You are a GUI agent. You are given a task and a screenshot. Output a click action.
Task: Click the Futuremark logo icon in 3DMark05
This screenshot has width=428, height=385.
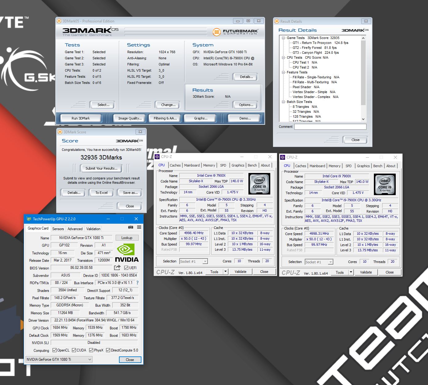pyautogui.click(x=217, y=32)
